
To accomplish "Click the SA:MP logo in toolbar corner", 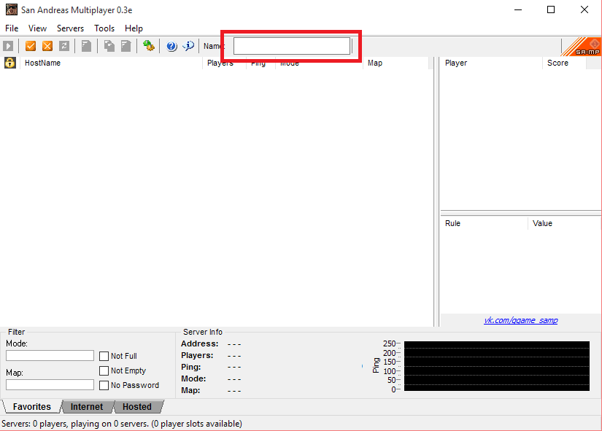I will 582,47.
